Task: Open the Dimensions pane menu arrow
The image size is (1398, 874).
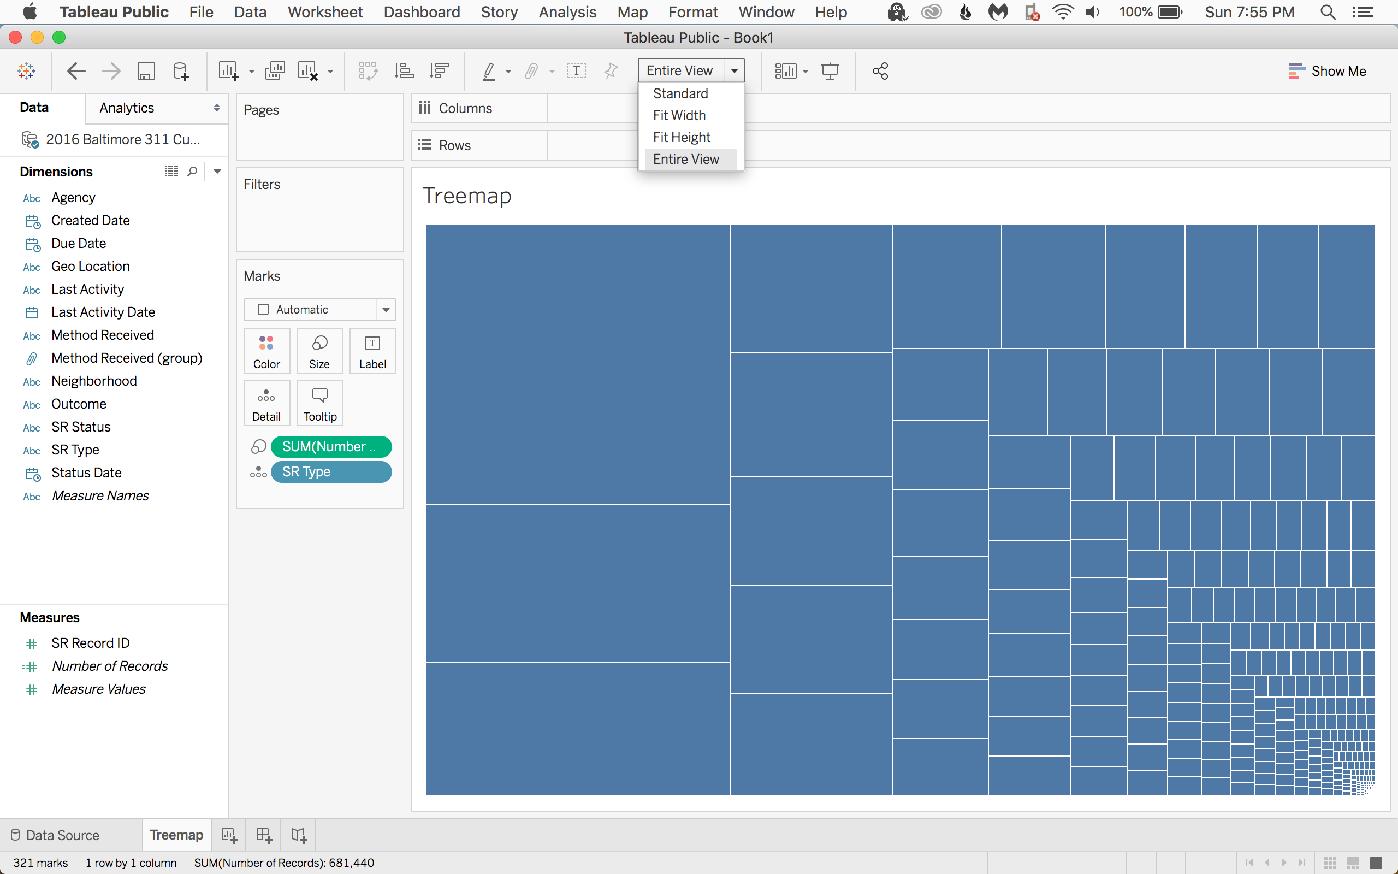Action: coord(217,171)
